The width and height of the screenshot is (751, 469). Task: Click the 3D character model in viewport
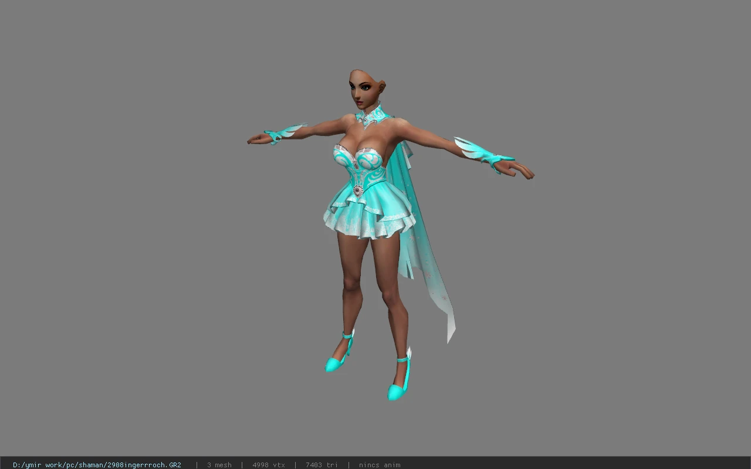tap(390, 235)
